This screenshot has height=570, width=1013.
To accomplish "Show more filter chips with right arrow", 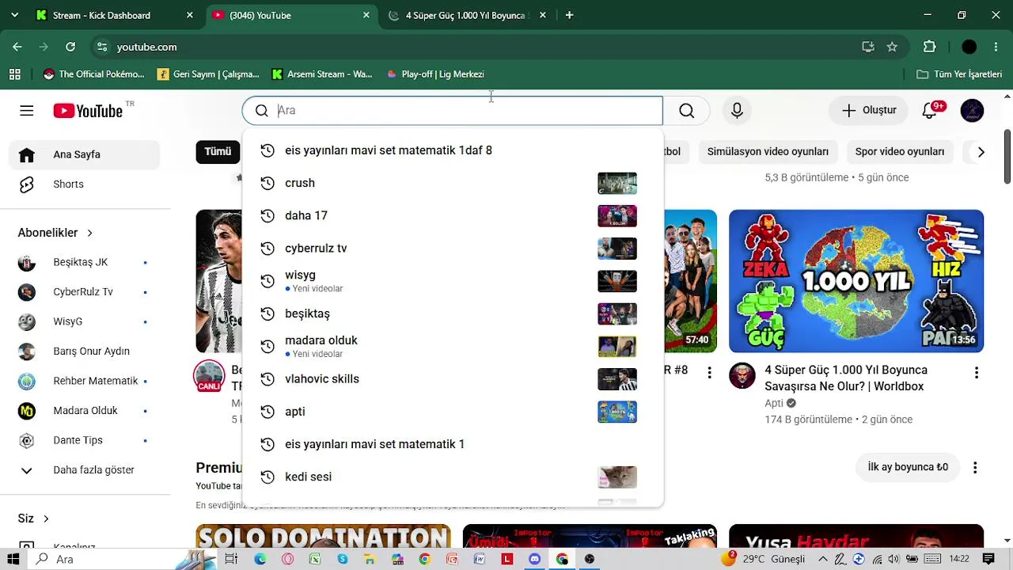I will click(x=981, y=152).
